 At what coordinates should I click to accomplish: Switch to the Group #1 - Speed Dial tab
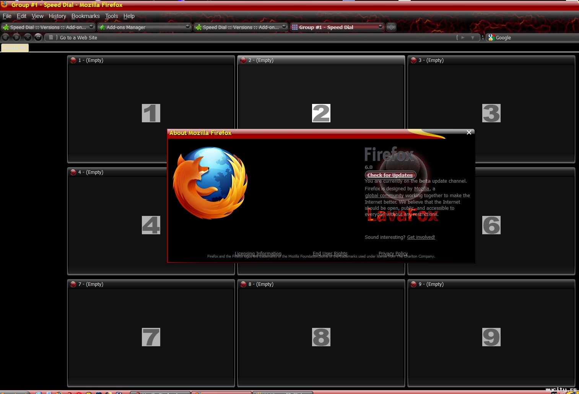337,27
